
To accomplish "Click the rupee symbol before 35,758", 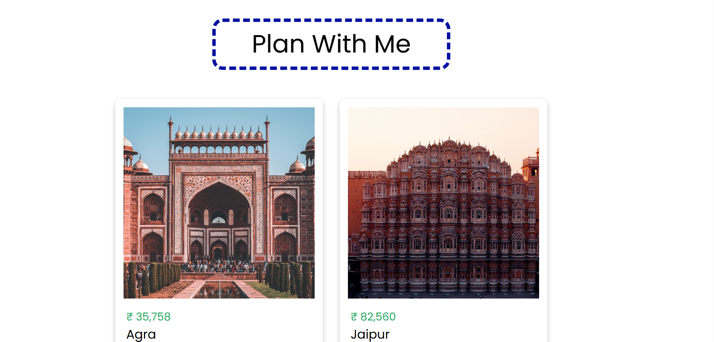I will (x=130, y=317).
